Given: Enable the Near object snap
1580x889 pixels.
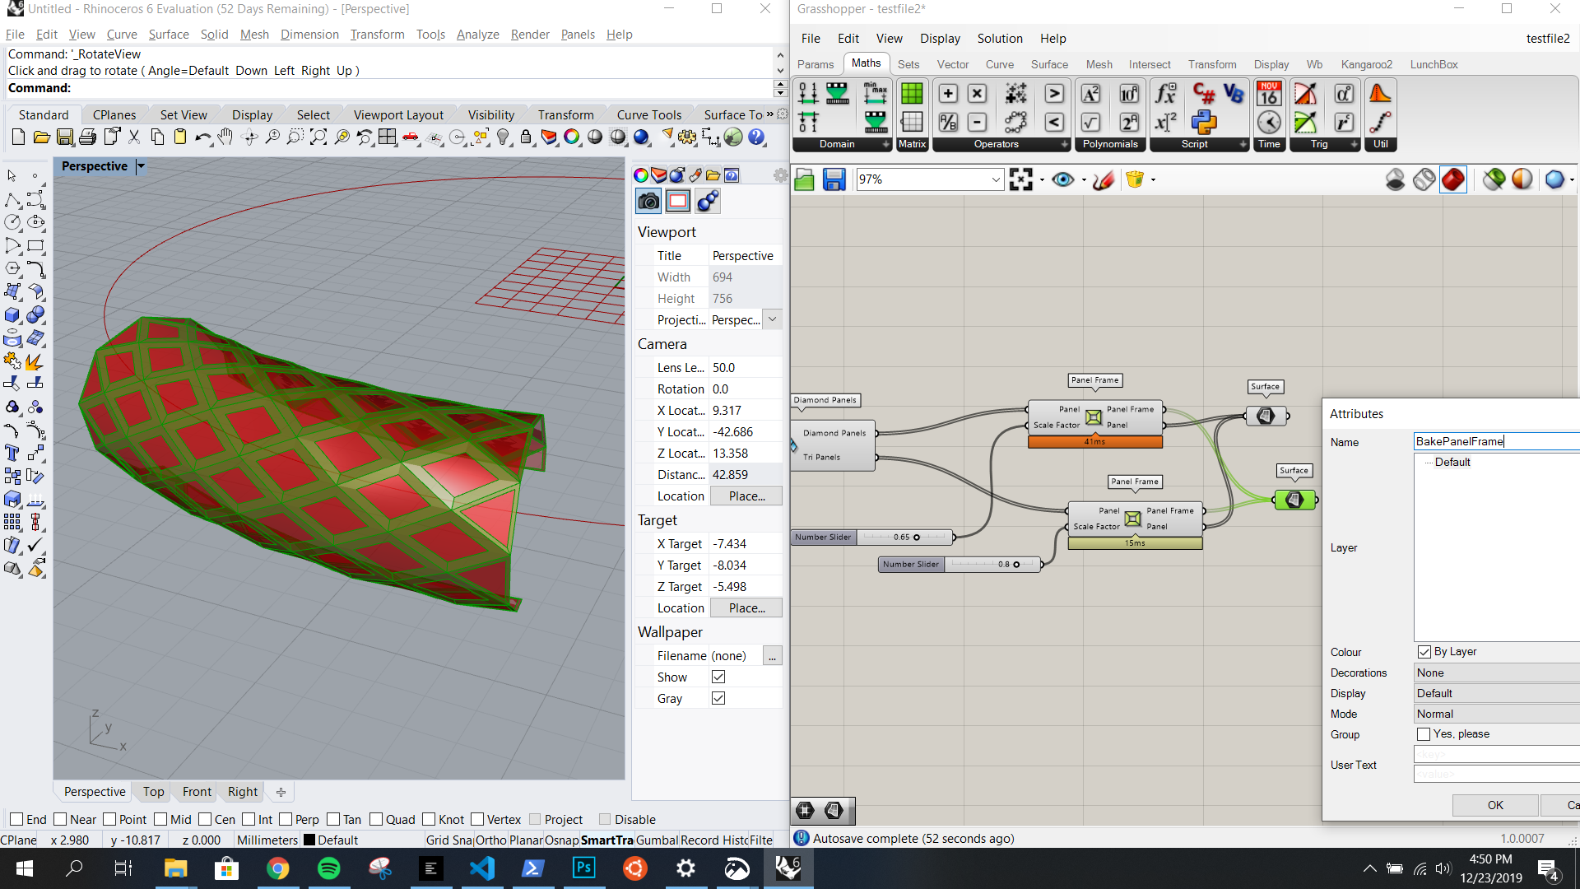Looking at the screenshot, I should [60, 819].
